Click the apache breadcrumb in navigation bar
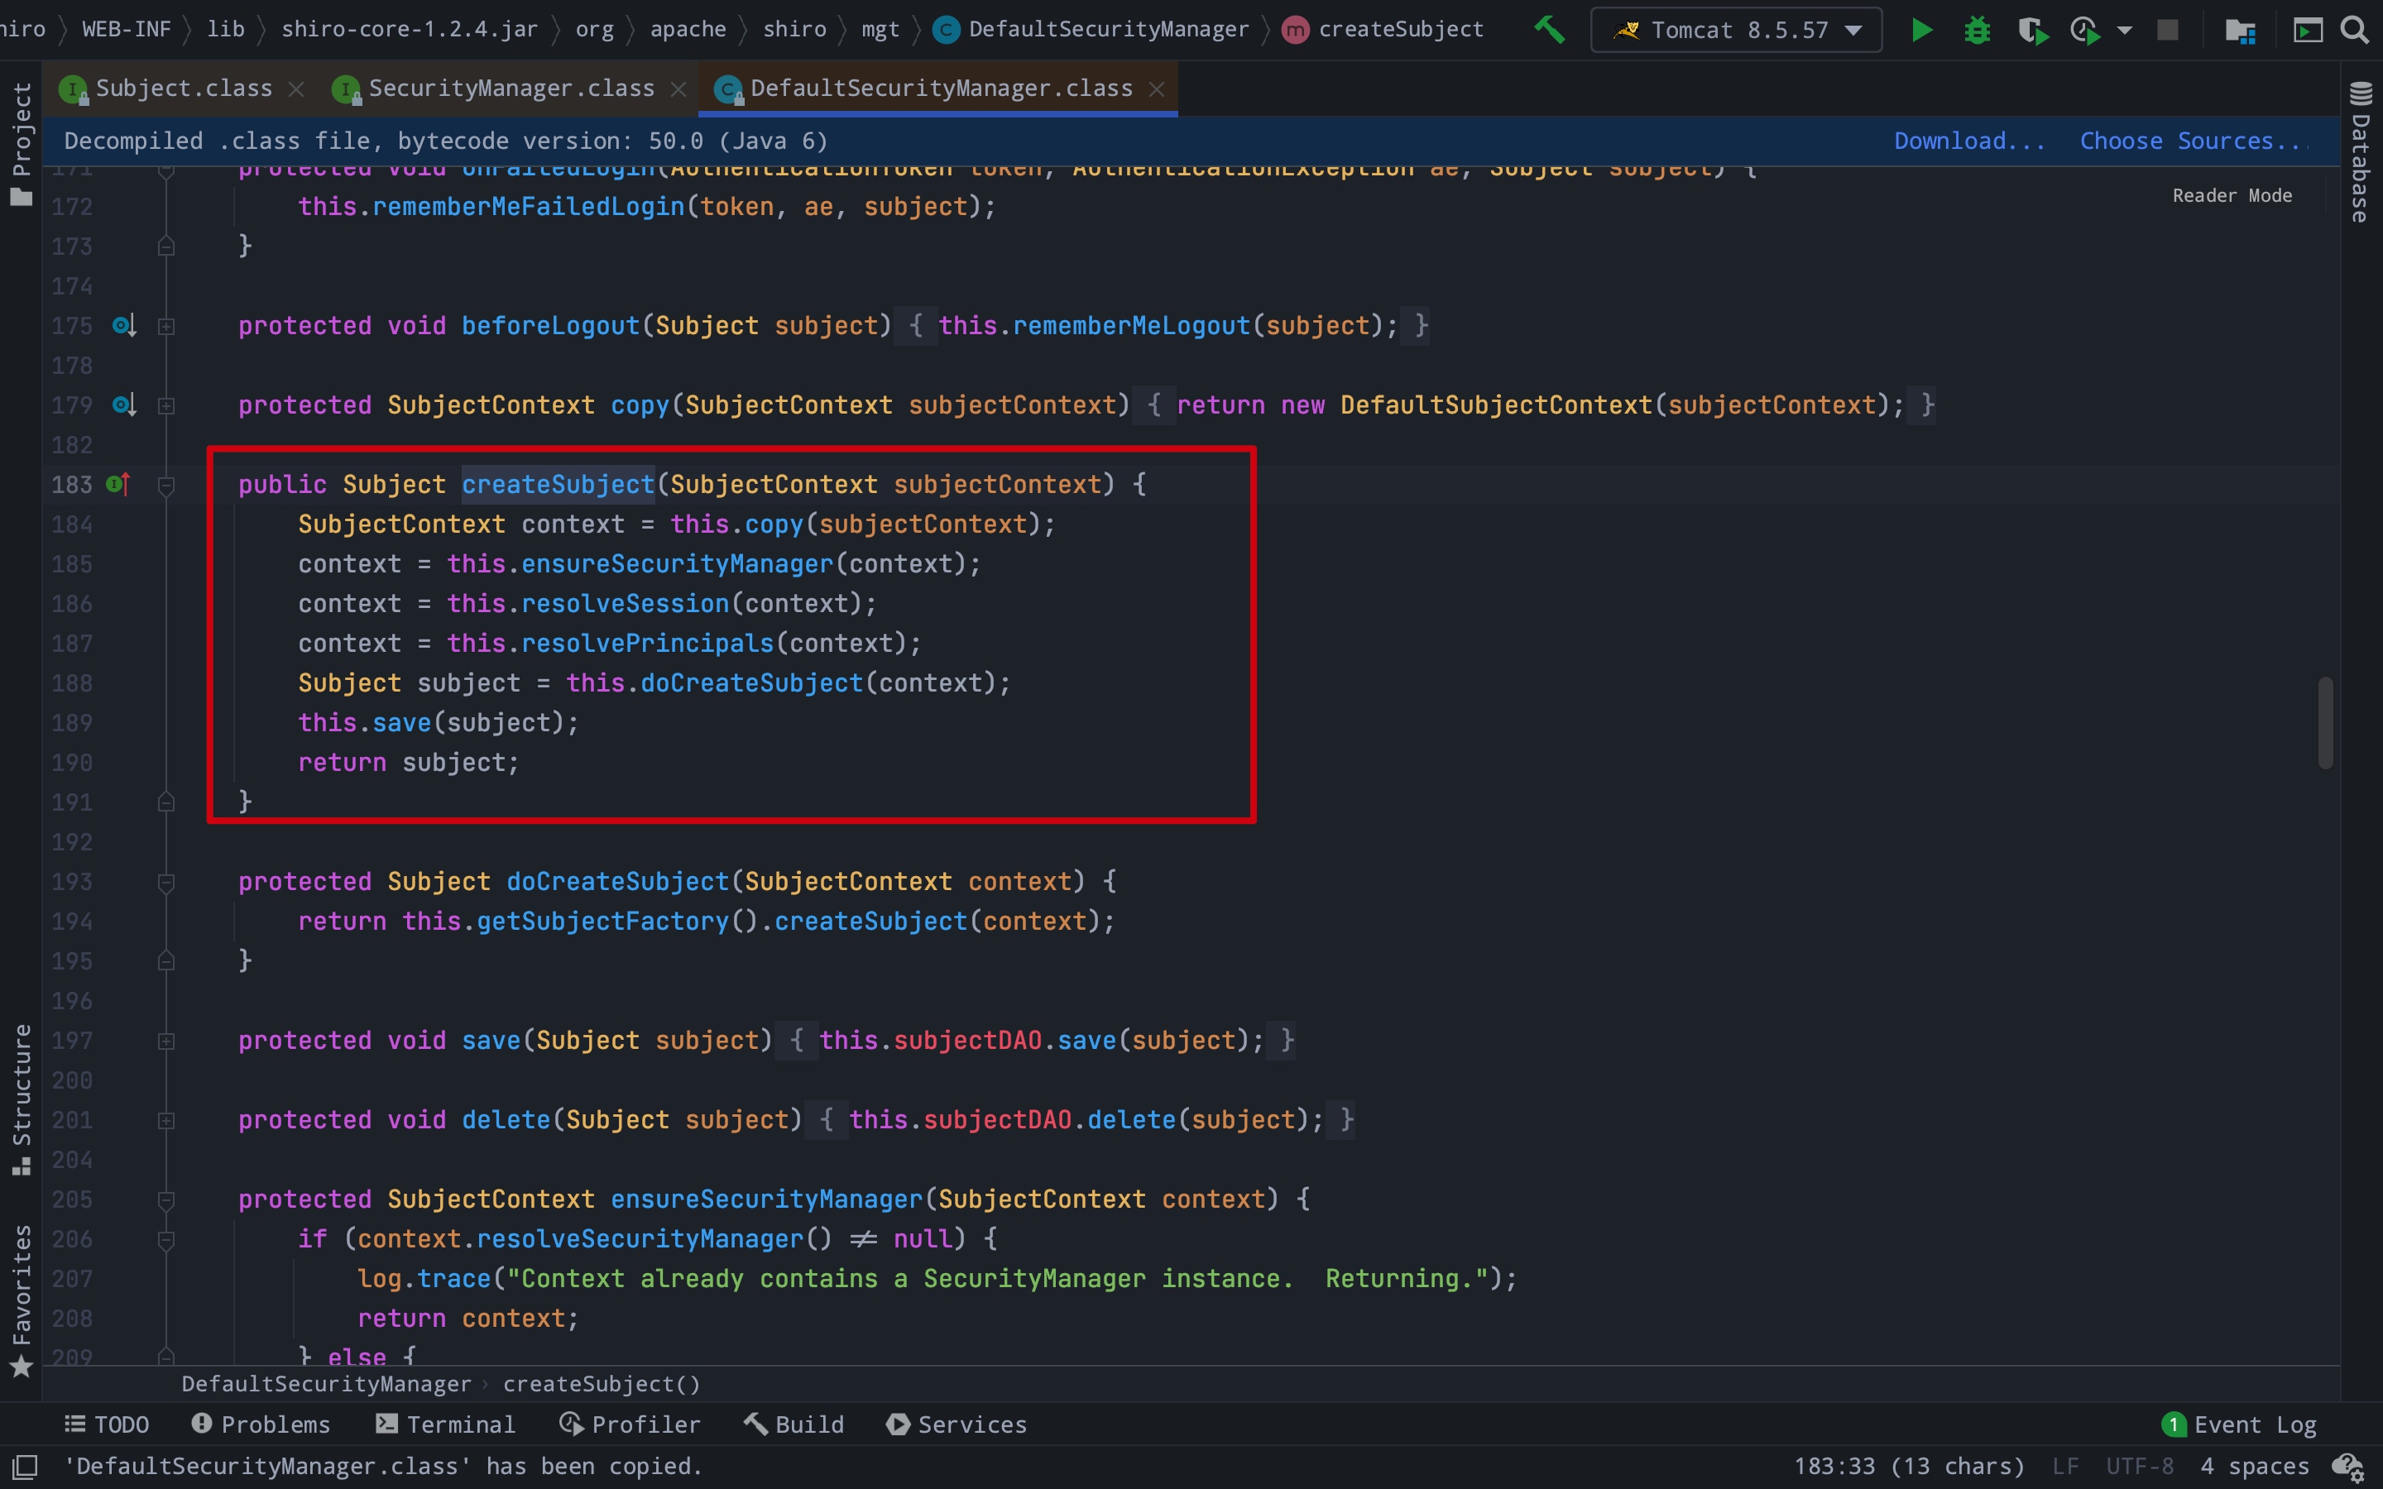Screen dimensions: 2383x1489 pos(688,30)
